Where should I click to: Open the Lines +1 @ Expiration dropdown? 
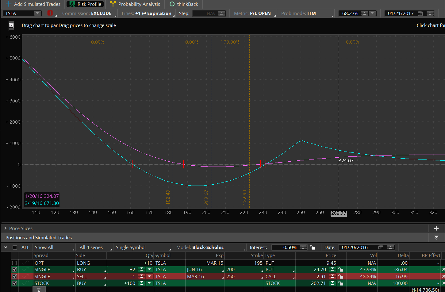(x=148, y=13)
